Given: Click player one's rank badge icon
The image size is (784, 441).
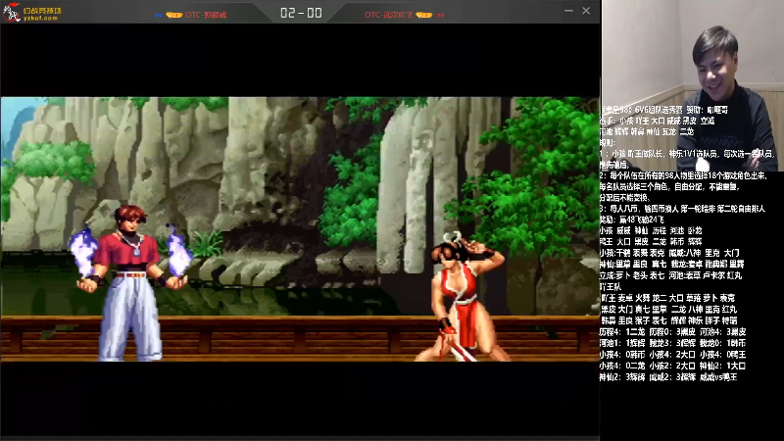Looking at the screenshot, I should click(174, 15).
